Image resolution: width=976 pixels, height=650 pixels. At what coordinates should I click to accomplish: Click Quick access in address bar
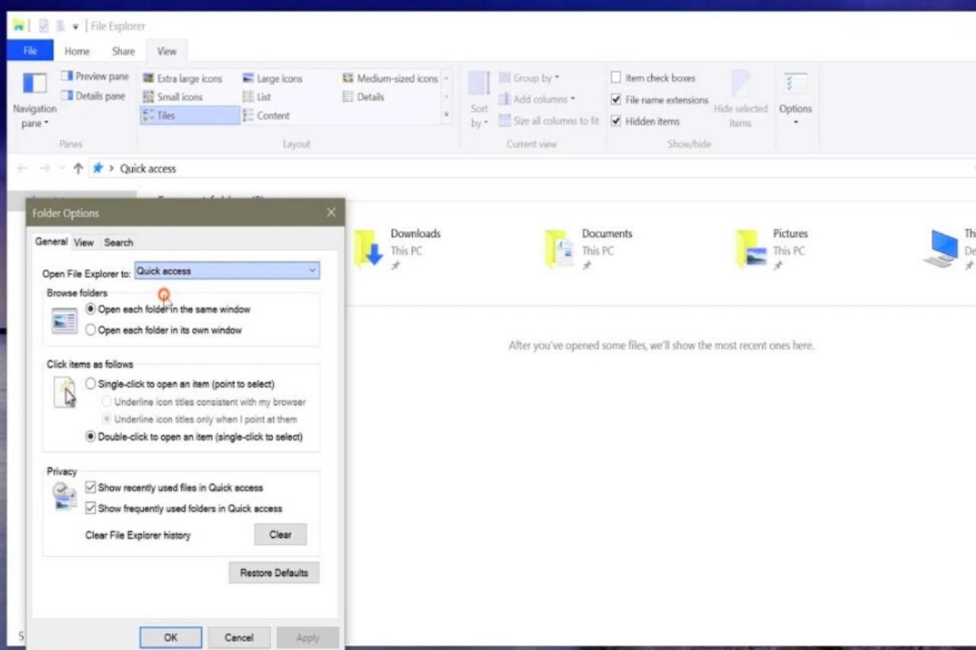point(148,168)
